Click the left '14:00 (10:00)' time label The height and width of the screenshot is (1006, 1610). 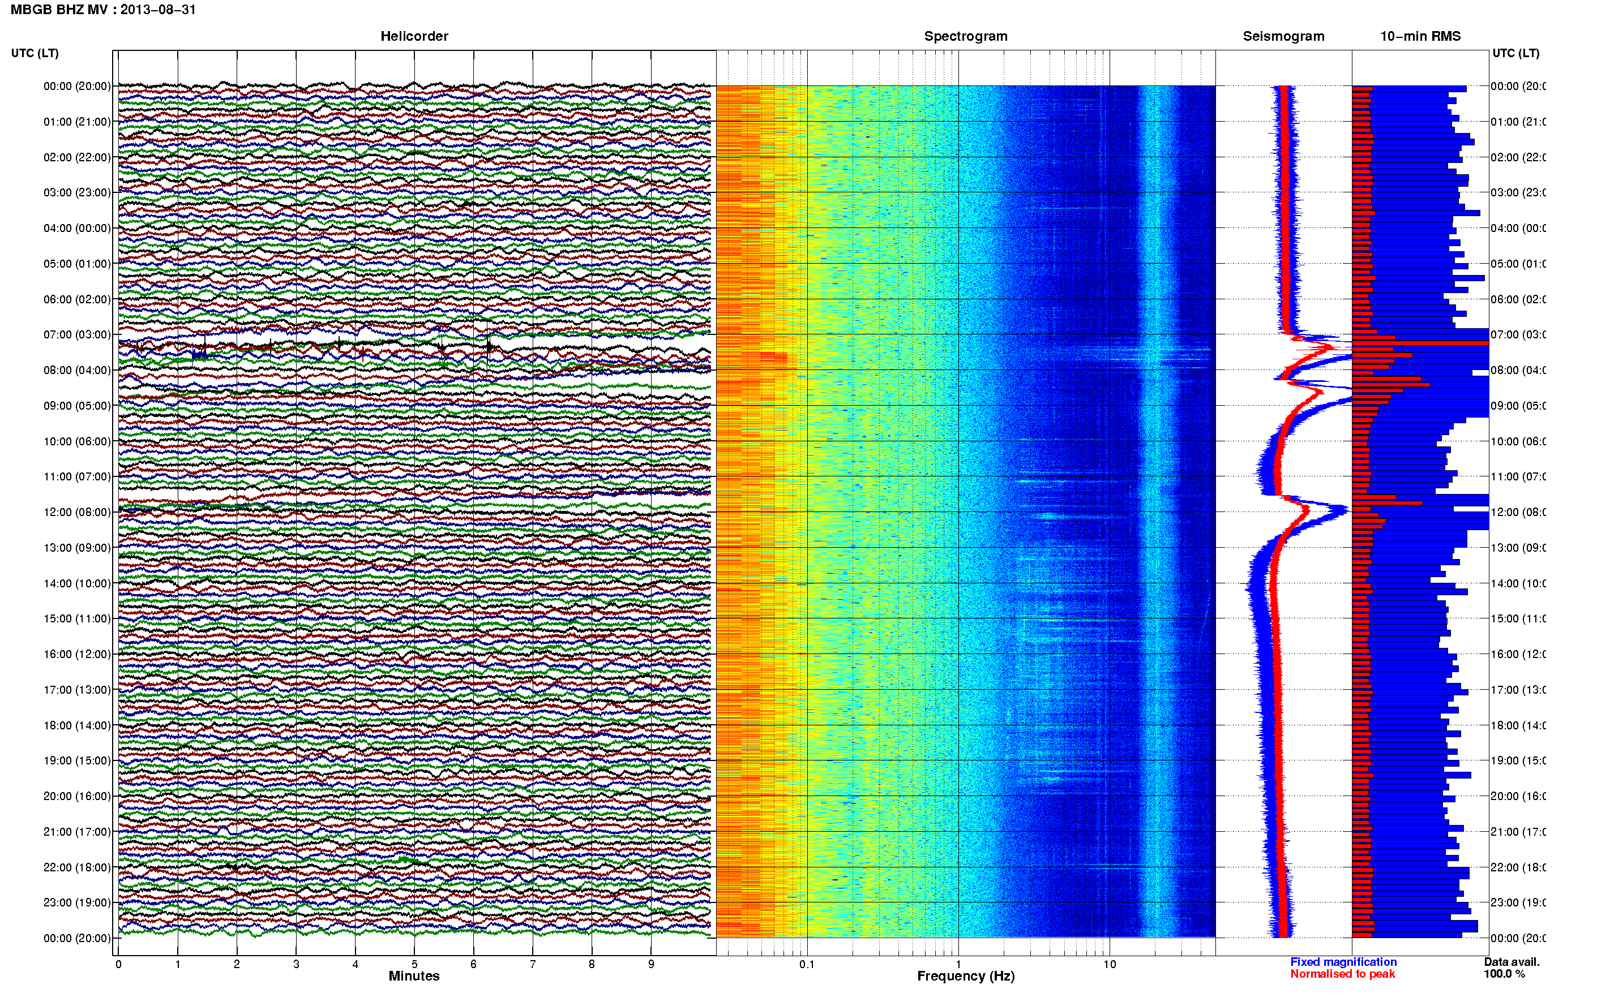[77, 583]
